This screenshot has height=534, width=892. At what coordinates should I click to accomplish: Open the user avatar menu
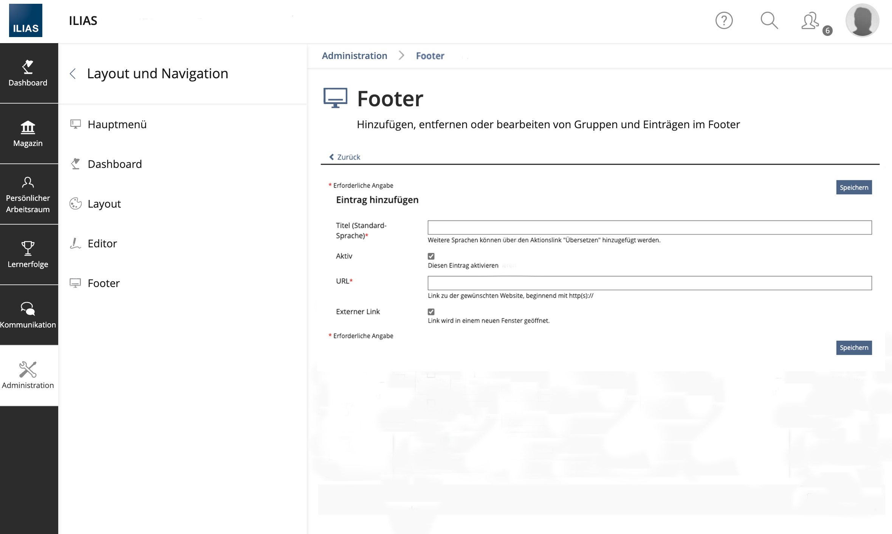[862, 20]
